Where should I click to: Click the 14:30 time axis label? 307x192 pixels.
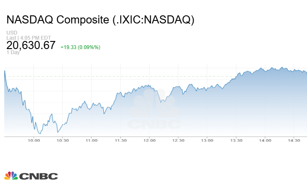click(x=294, y=140)
